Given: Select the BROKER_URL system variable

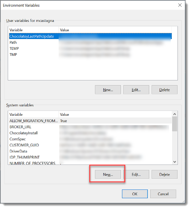Looking at the screenshot, I should coord(90,127).
